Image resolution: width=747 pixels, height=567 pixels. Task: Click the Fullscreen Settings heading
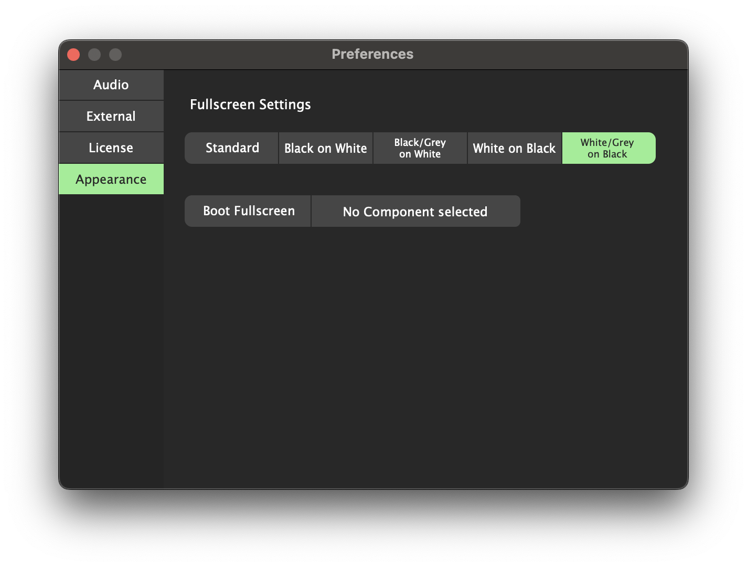pyautogui.click(x=250, y=104)
